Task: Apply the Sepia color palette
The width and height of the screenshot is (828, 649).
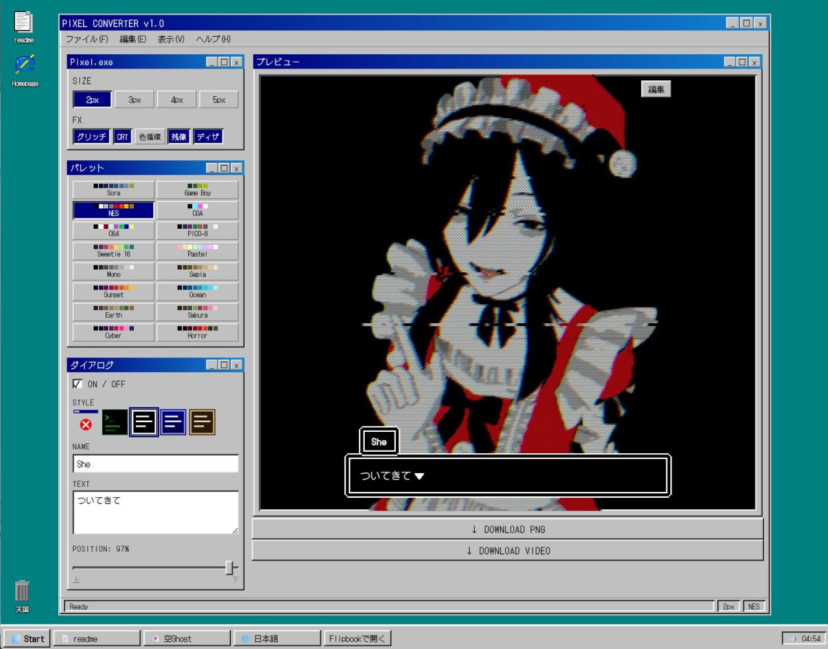Action: coord(197,271)
